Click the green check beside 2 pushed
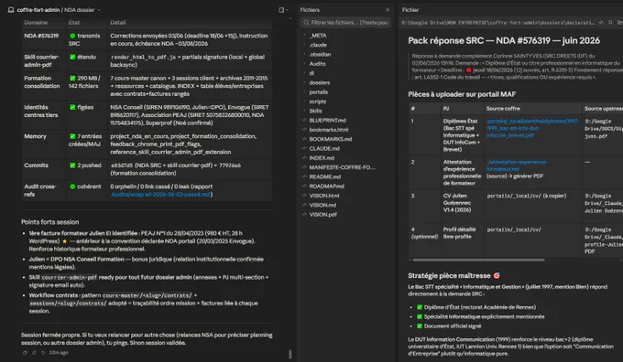623x362 pixels. [72, 165]
